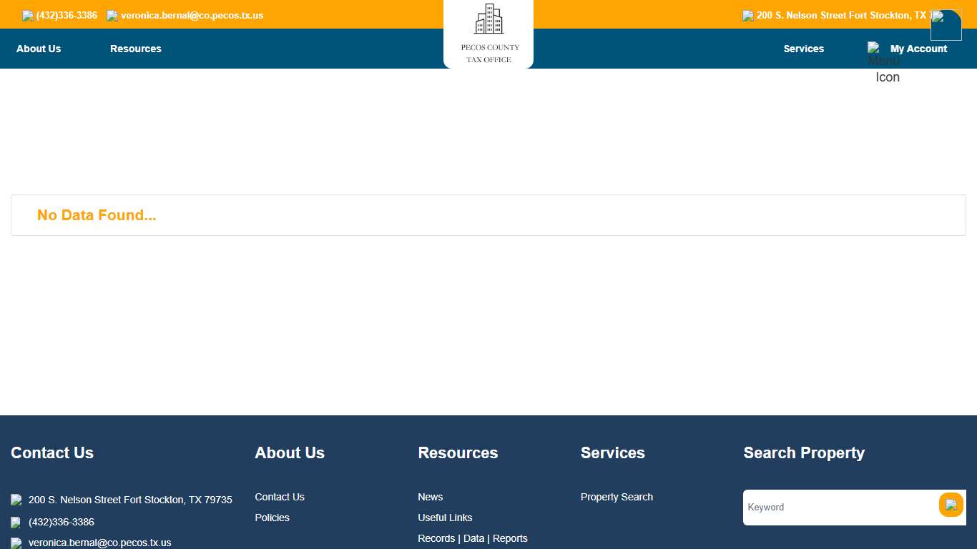This screenshot has height=549, width=977.
Task: Open the Useful Links footer link
Action: tap(445, 518)
